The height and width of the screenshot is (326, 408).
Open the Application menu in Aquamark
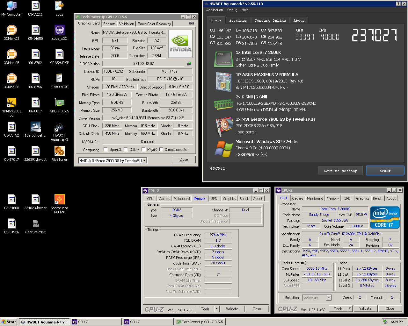point(215,10)
